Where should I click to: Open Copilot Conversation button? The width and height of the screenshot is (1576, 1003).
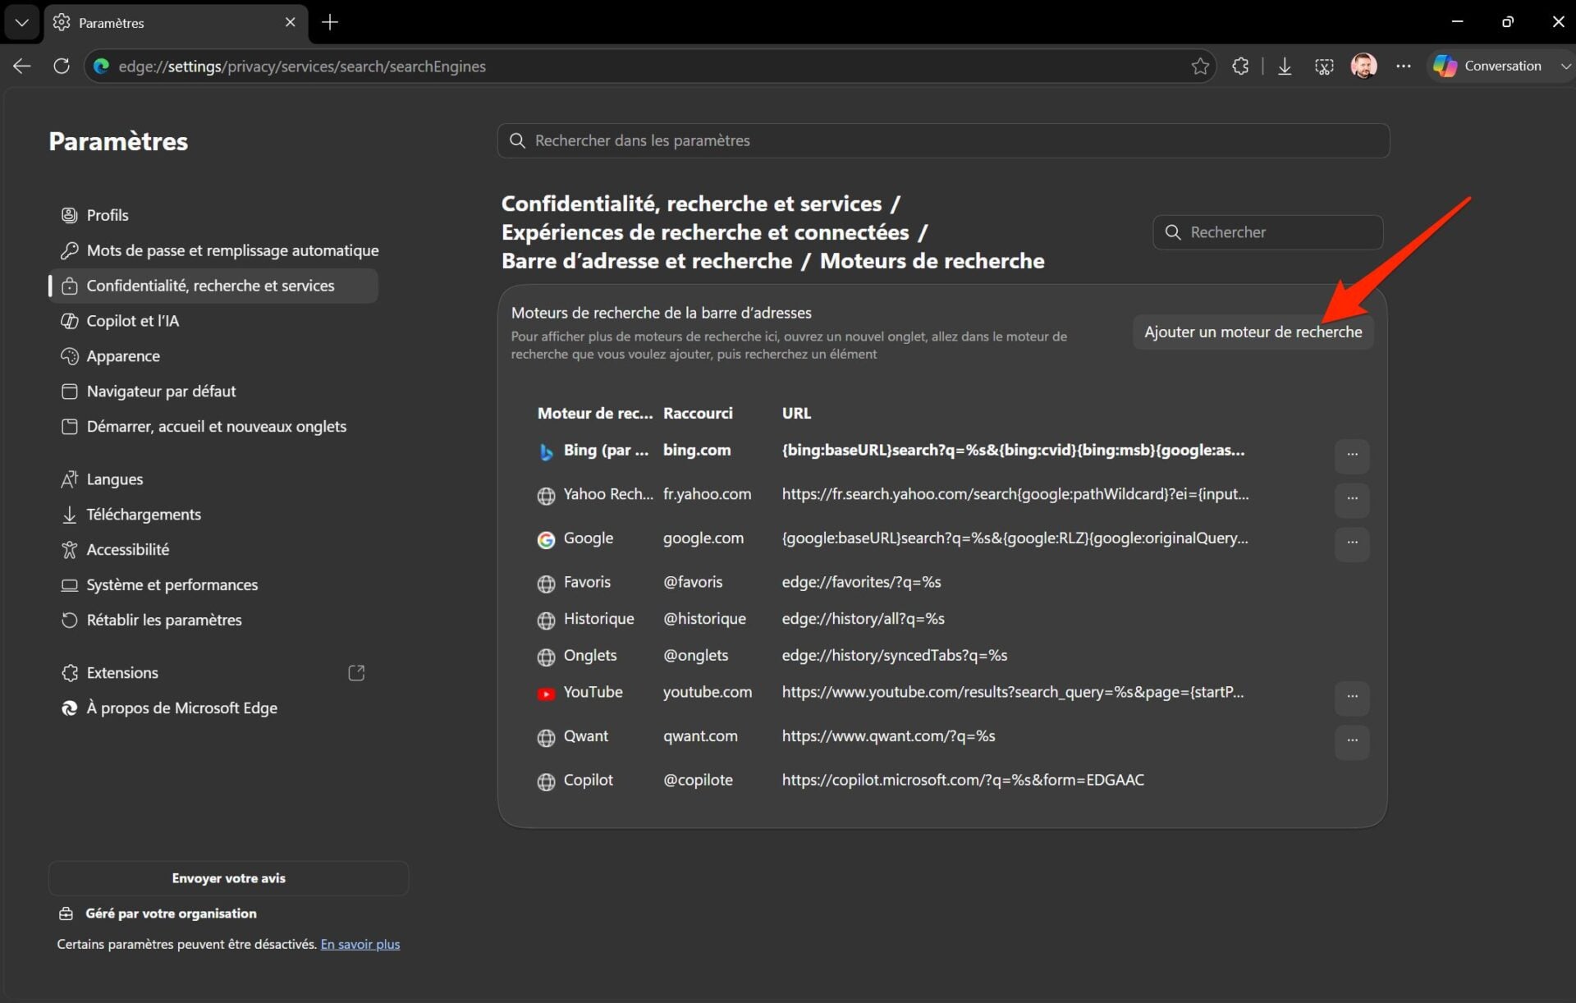pos(1489,66)
